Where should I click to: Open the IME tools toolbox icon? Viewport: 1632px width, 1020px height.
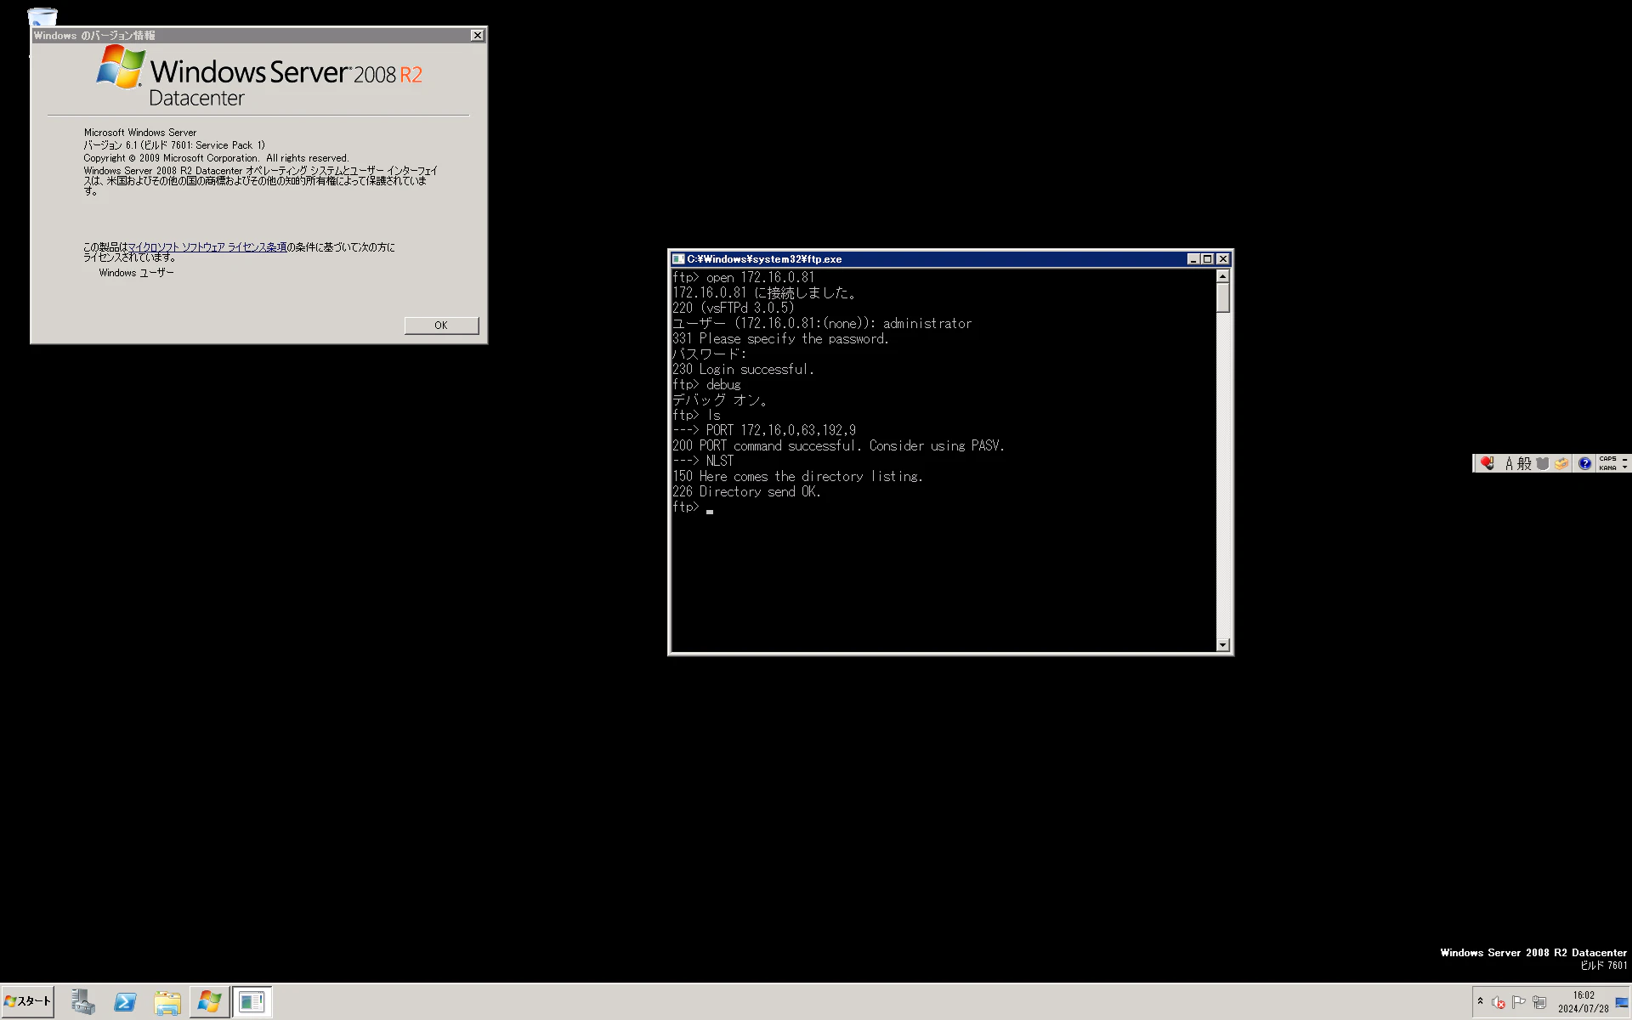[x=1561, y=463]
